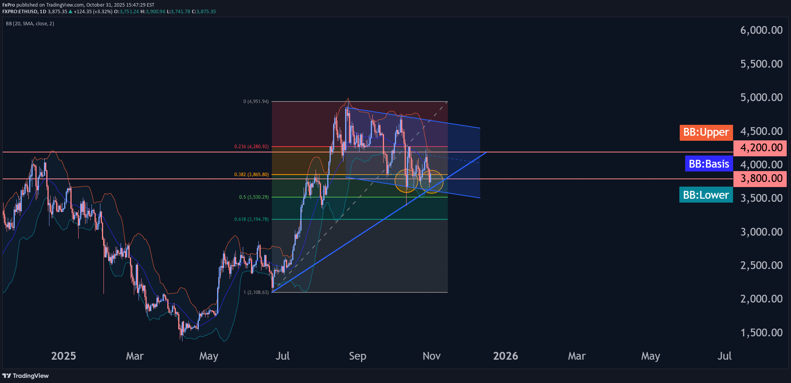Click the orange BB:Upper label
The width and height of the screenshot is (791, 383).
(706, 133)
